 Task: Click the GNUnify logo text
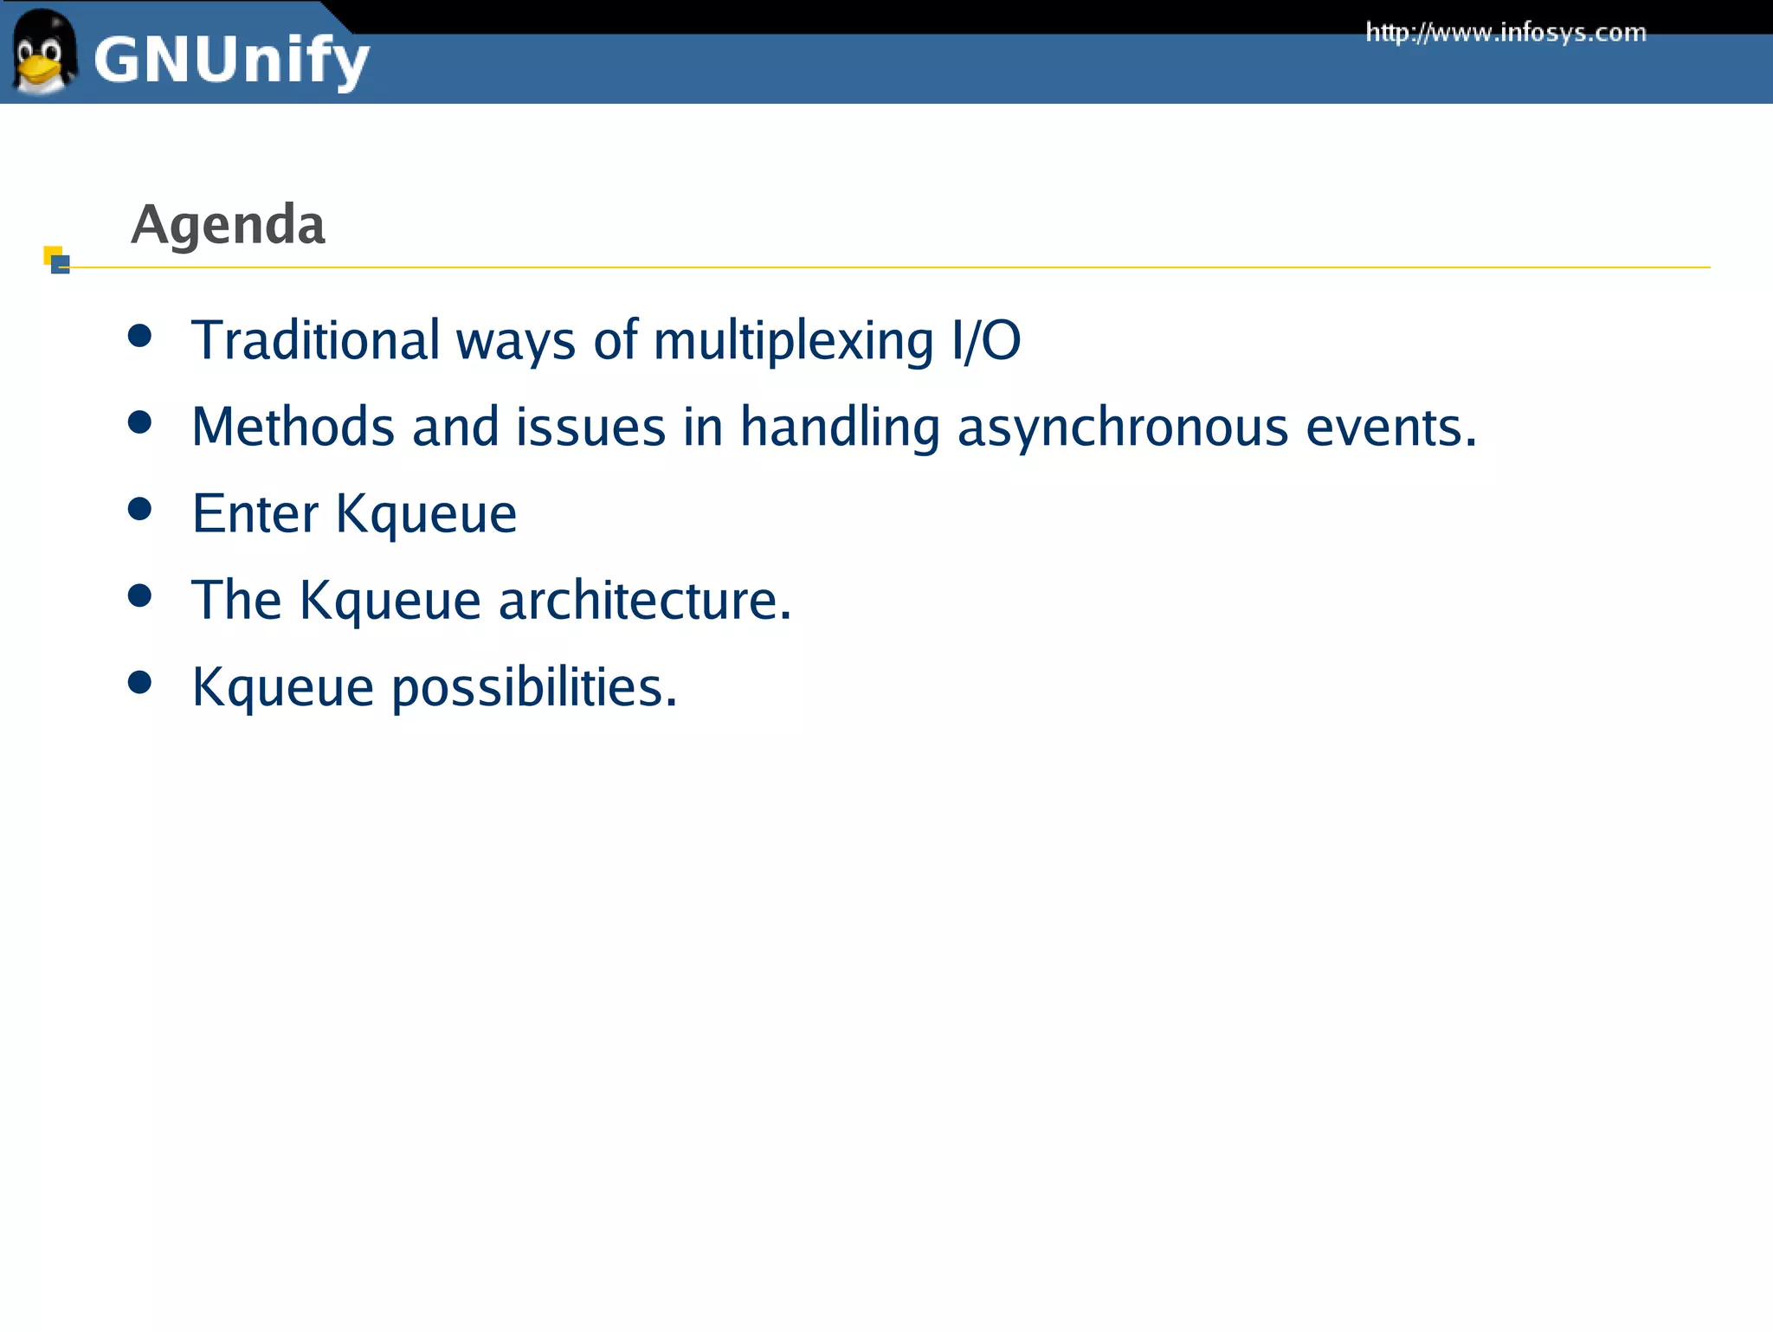tap(231, 61)
